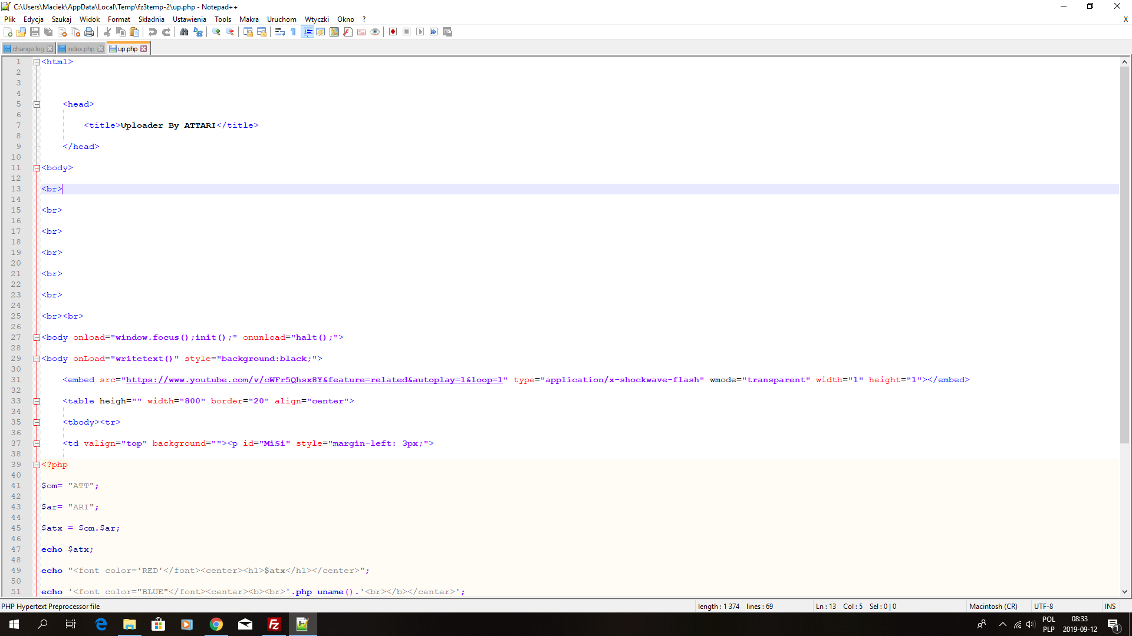Open FileZilla from the taskbar

click(x=274, y=624)
